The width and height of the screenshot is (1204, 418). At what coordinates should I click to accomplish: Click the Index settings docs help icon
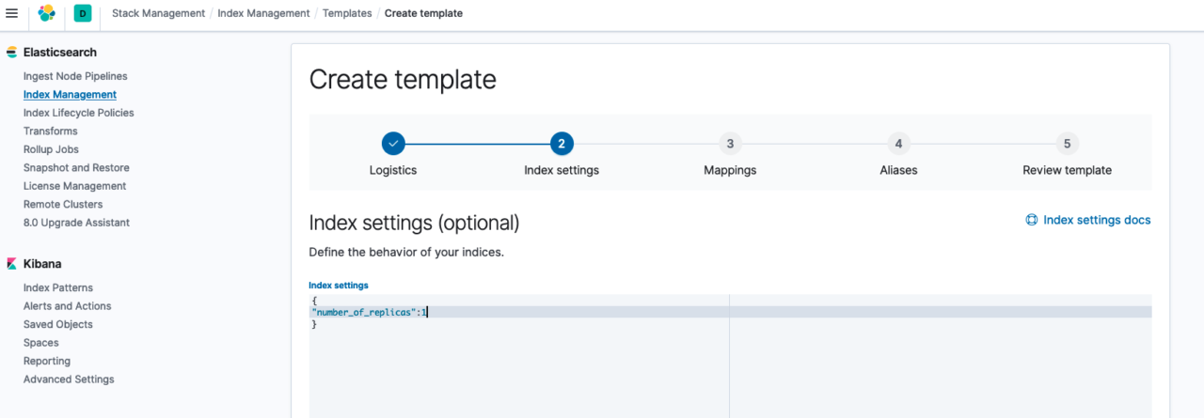coord(1032,220)
